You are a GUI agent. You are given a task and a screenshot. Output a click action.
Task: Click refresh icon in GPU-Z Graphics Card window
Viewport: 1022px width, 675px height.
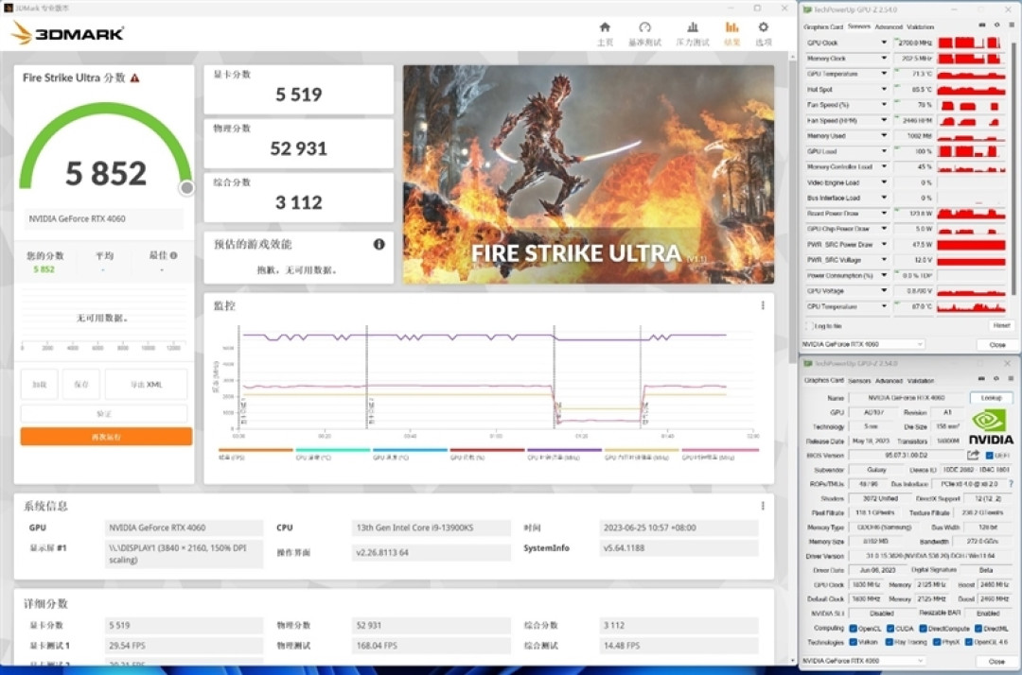[996, 378]
